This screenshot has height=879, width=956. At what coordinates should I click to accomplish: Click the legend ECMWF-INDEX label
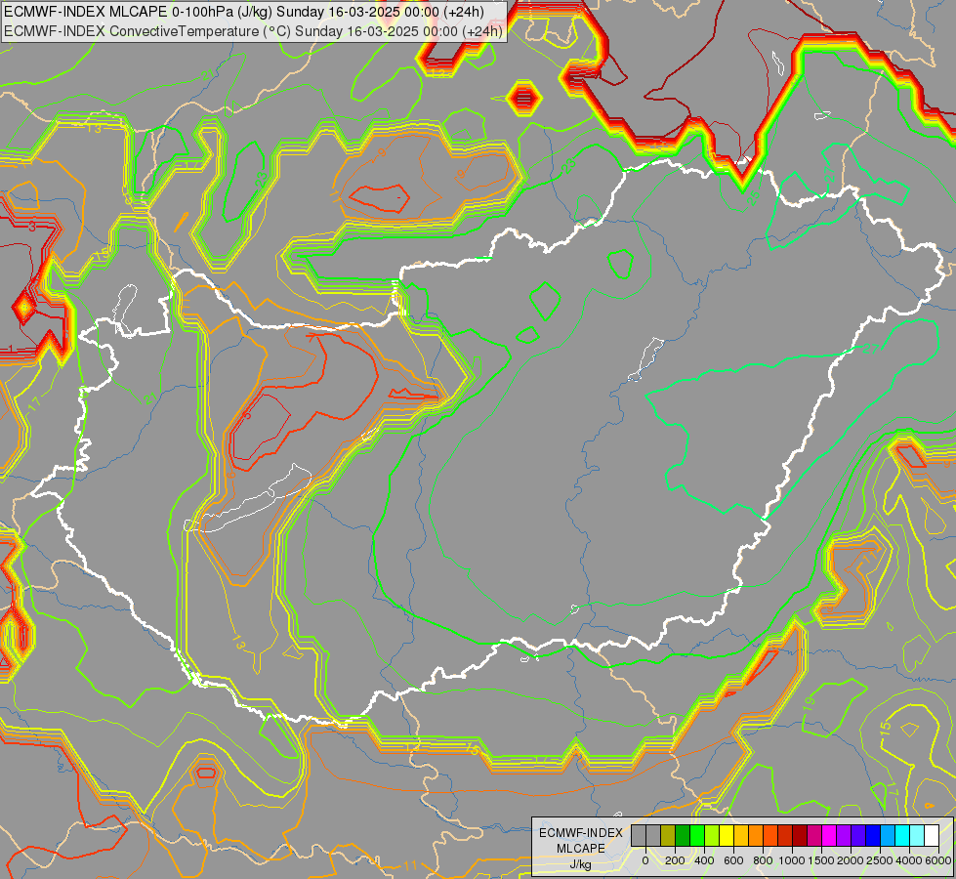tap(581, 833)
